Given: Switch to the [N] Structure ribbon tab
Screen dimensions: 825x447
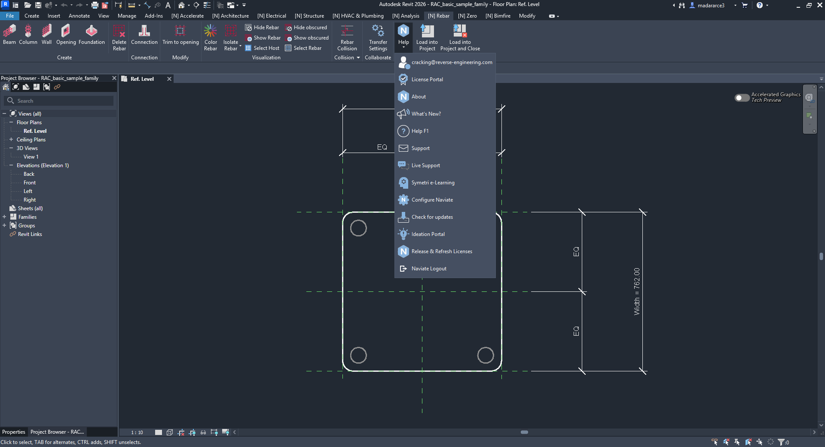Looking at the screenshot, I should point(309,16).
